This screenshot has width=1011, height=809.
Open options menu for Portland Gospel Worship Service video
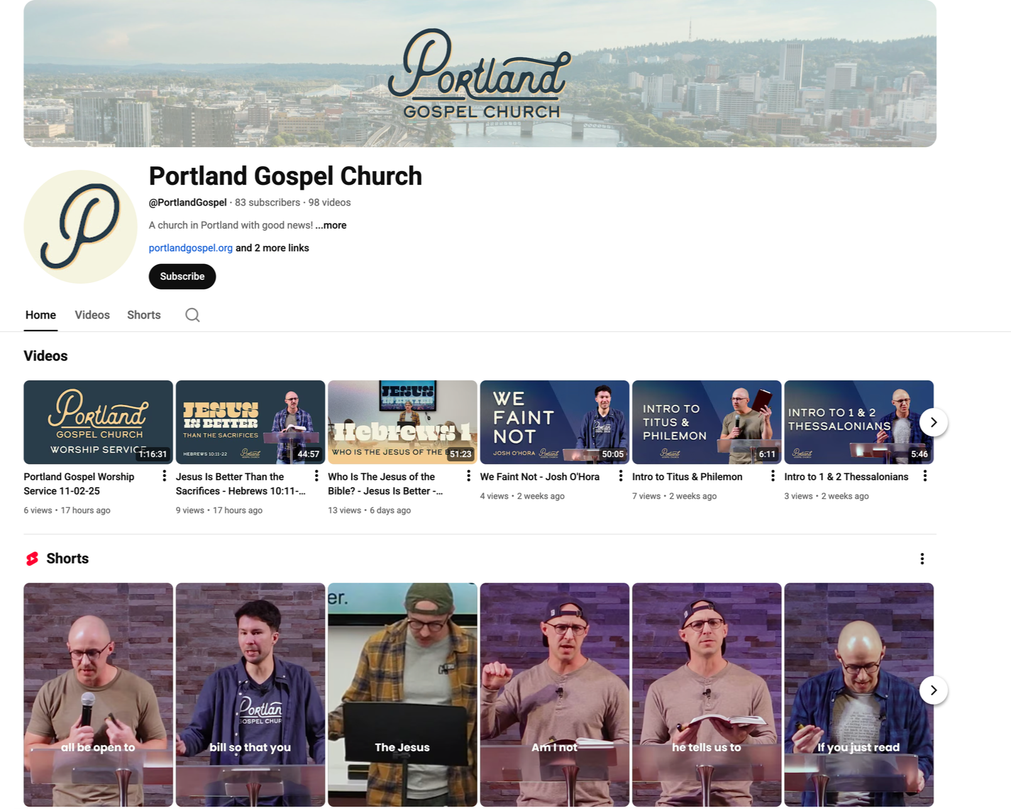click(x=164, y=476)
